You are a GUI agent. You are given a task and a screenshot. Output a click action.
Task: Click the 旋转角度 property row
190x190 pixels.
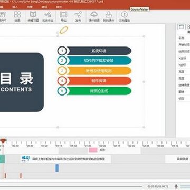(x=183, y=85)
